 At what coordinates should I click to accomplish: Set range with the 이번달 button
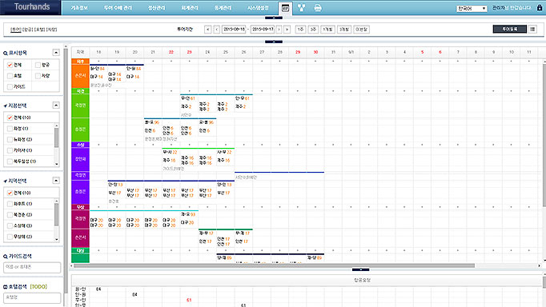[x=361, y=30]
